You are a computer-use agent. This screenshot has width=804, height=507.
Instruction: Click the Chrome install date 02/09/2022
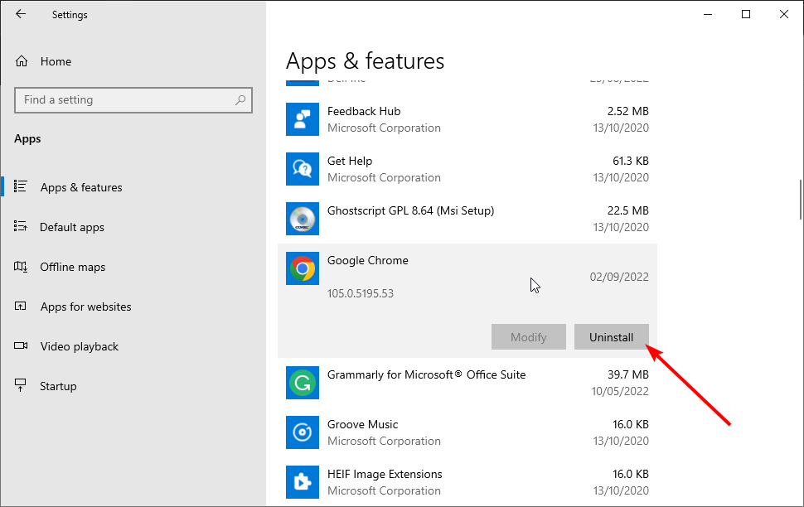coord(619,277)
